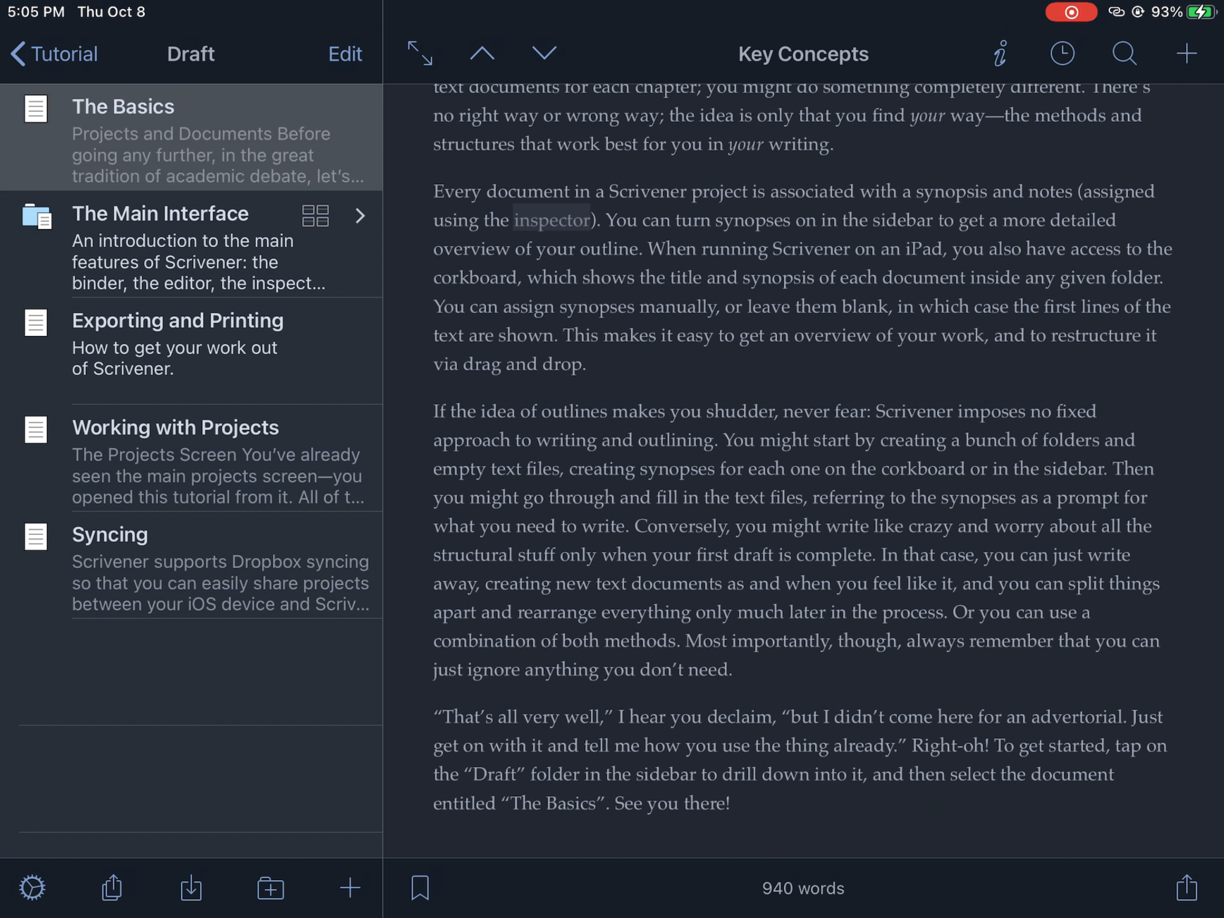The height and width of the screenshot is (918, 1224).
Task: Tap the paragraph beginning 'If the idea of outlines'
Action: (x=796, y=540)
